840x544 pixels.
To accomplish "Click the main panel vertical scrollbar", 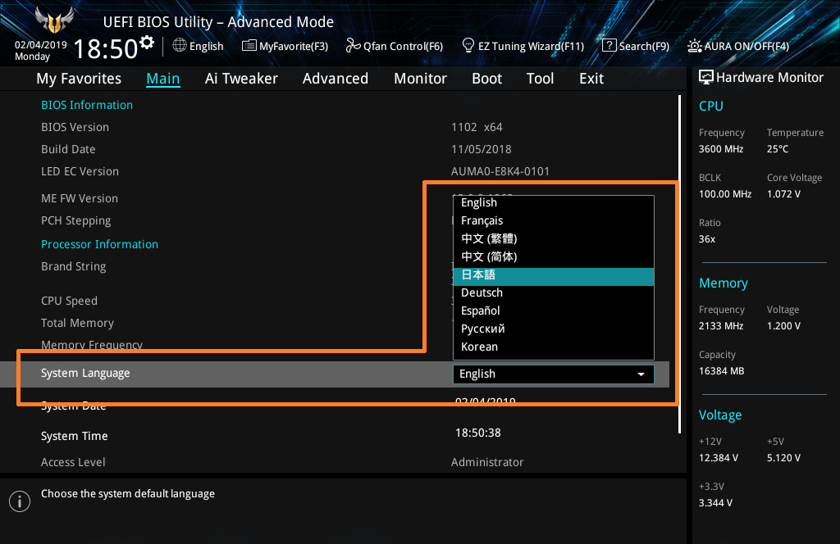I will [679, 265].
